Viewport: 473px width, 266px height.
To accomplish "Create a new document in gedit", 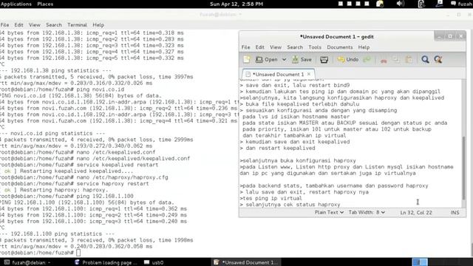I will click(247, 59).
